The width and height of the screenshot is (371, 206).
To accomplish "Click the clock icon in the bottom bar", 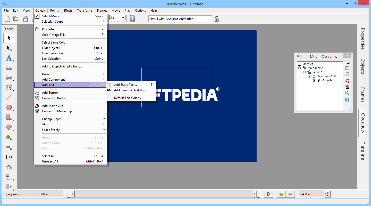I will pos(327,194).
